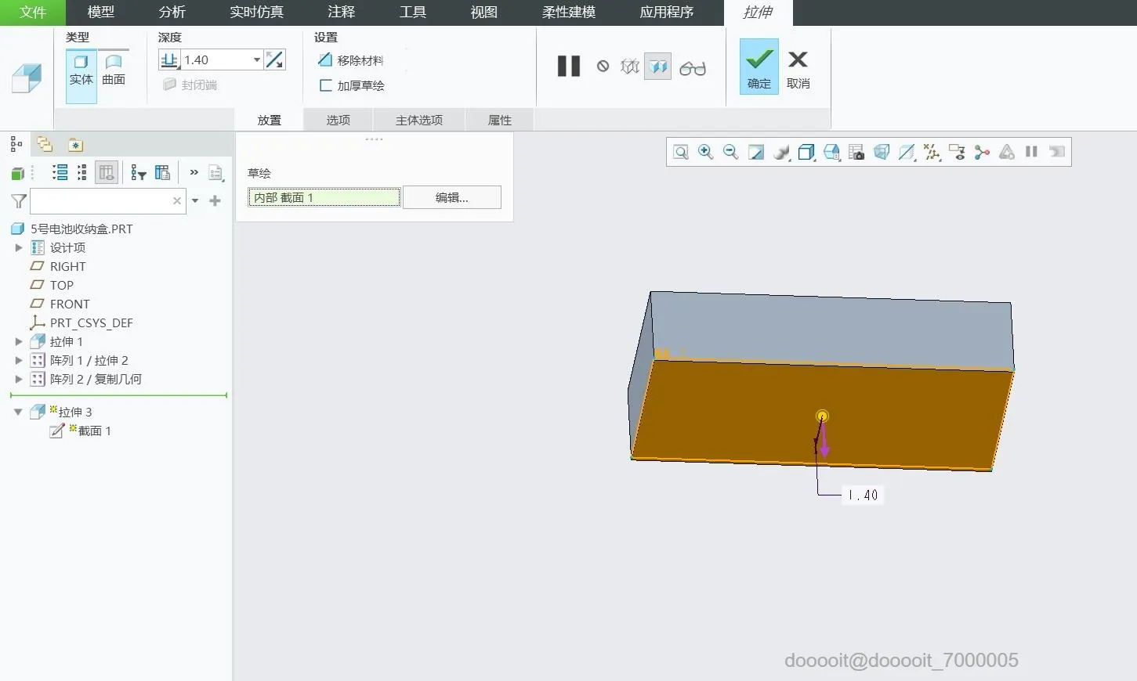Click the yellow depth drag handle on model

822,416
